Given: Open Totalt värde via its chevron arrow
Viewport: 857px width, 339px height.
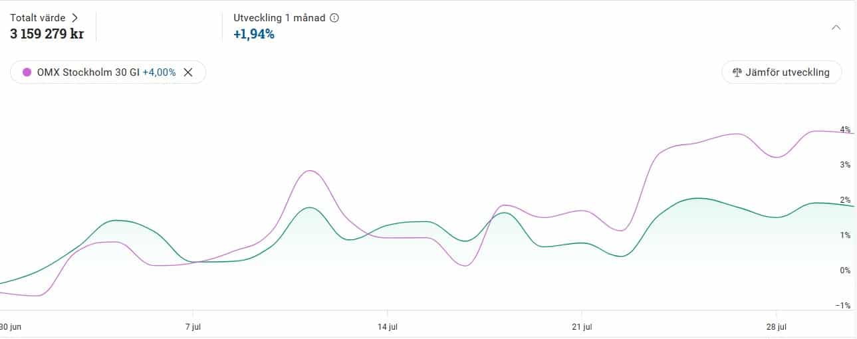Looking at the screenshot, I should pyautogui.click(x=75, y=18).
